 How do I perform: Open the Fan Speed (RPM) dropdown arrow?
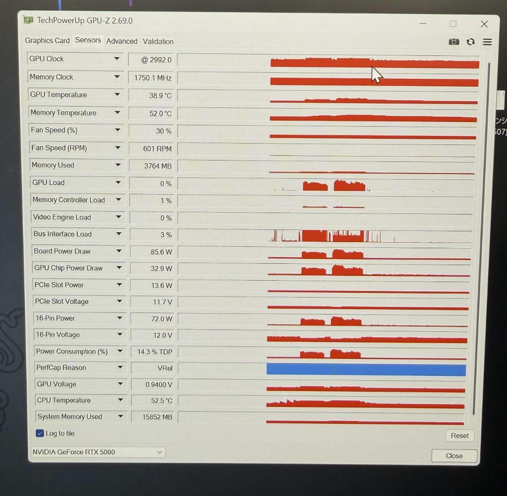point(118,148)
